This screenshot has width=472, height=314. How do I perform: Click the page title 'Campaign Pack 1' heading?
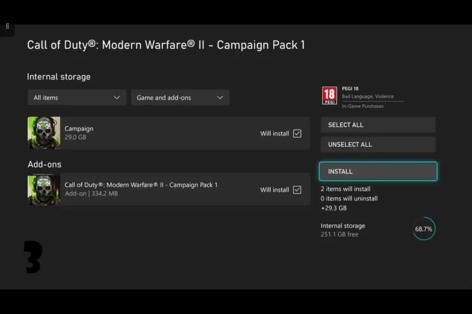166,45
